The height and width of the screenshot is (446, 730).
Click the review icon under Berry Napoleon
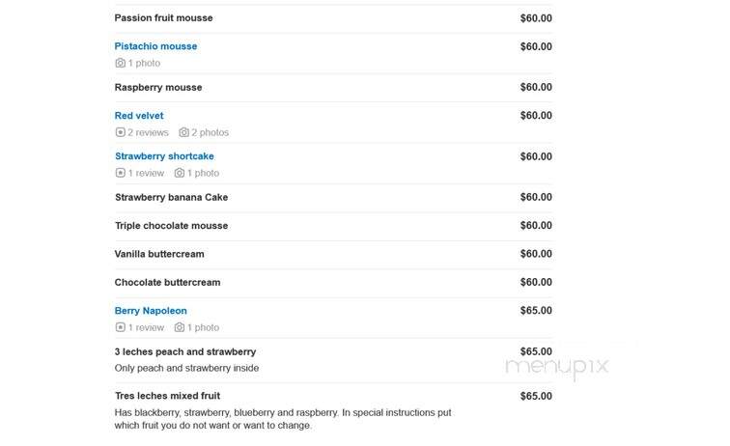click(x=120, y=327)
